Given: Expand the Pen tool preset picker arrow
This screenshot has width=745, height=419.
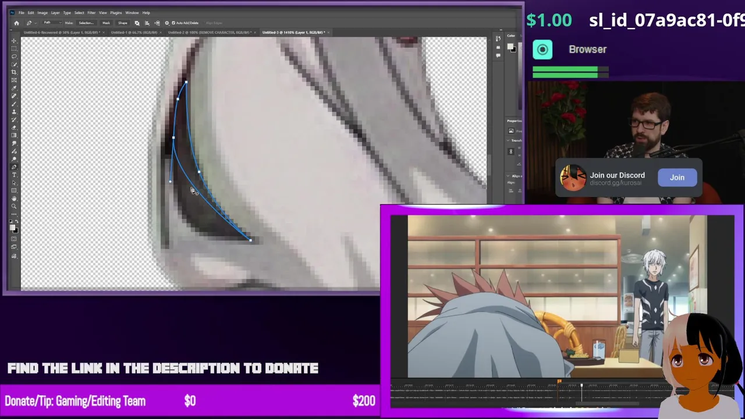Looking at the screenshot, I should (x=35, y=23).
